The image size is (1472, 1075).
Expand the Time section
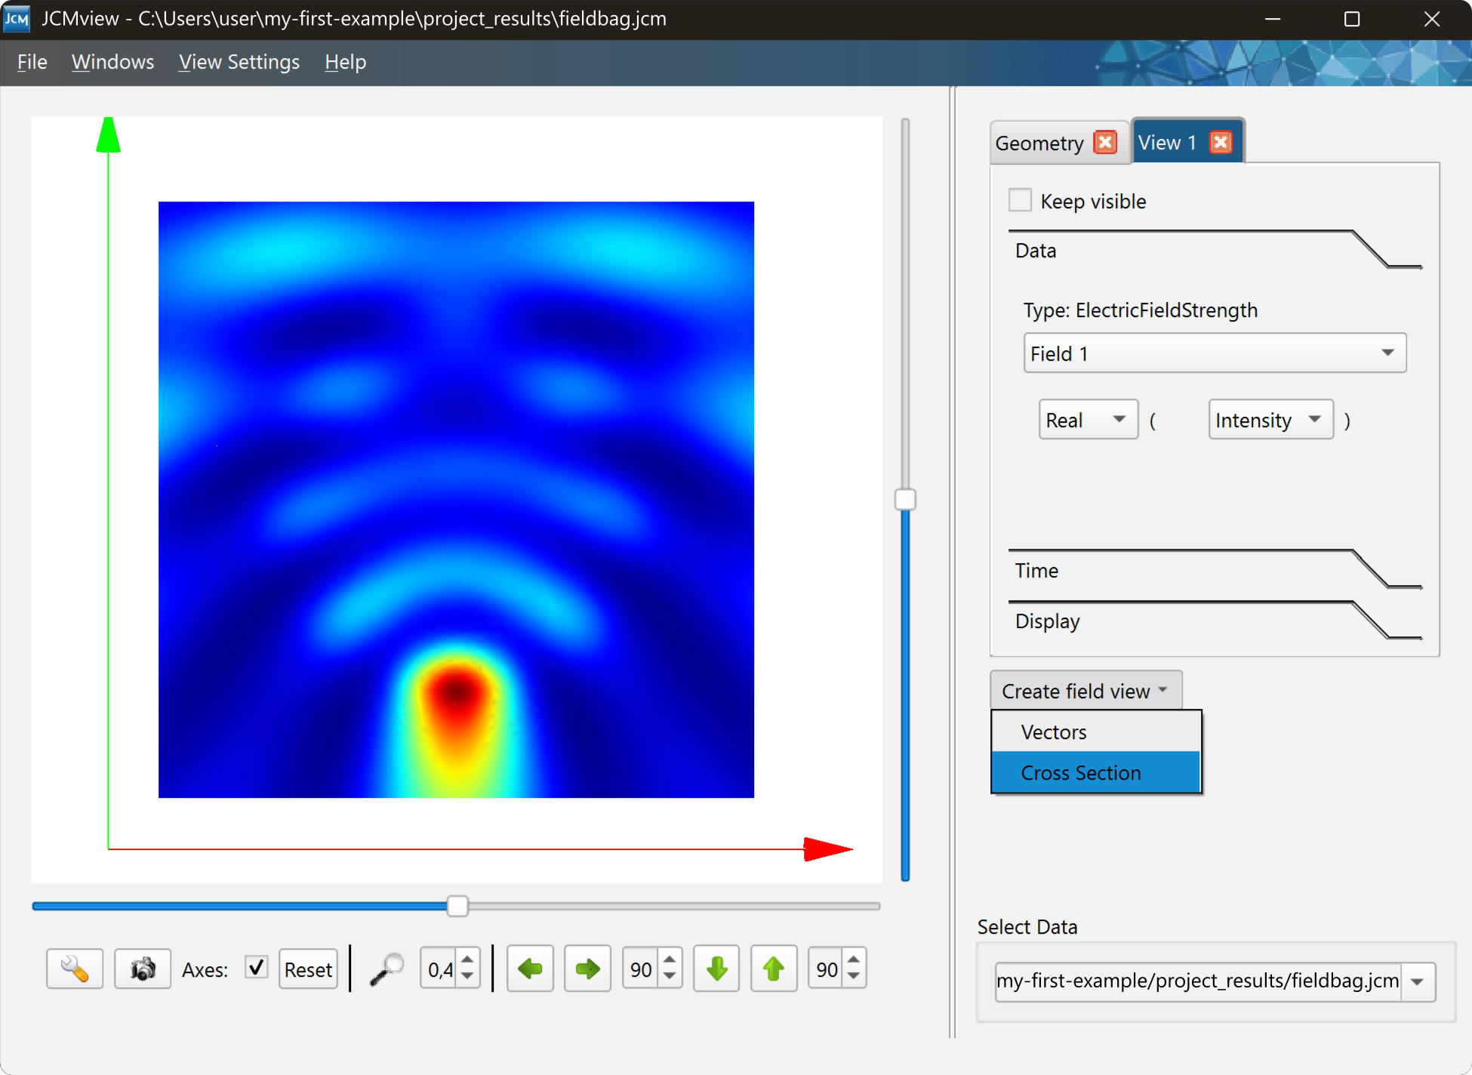1215,571
